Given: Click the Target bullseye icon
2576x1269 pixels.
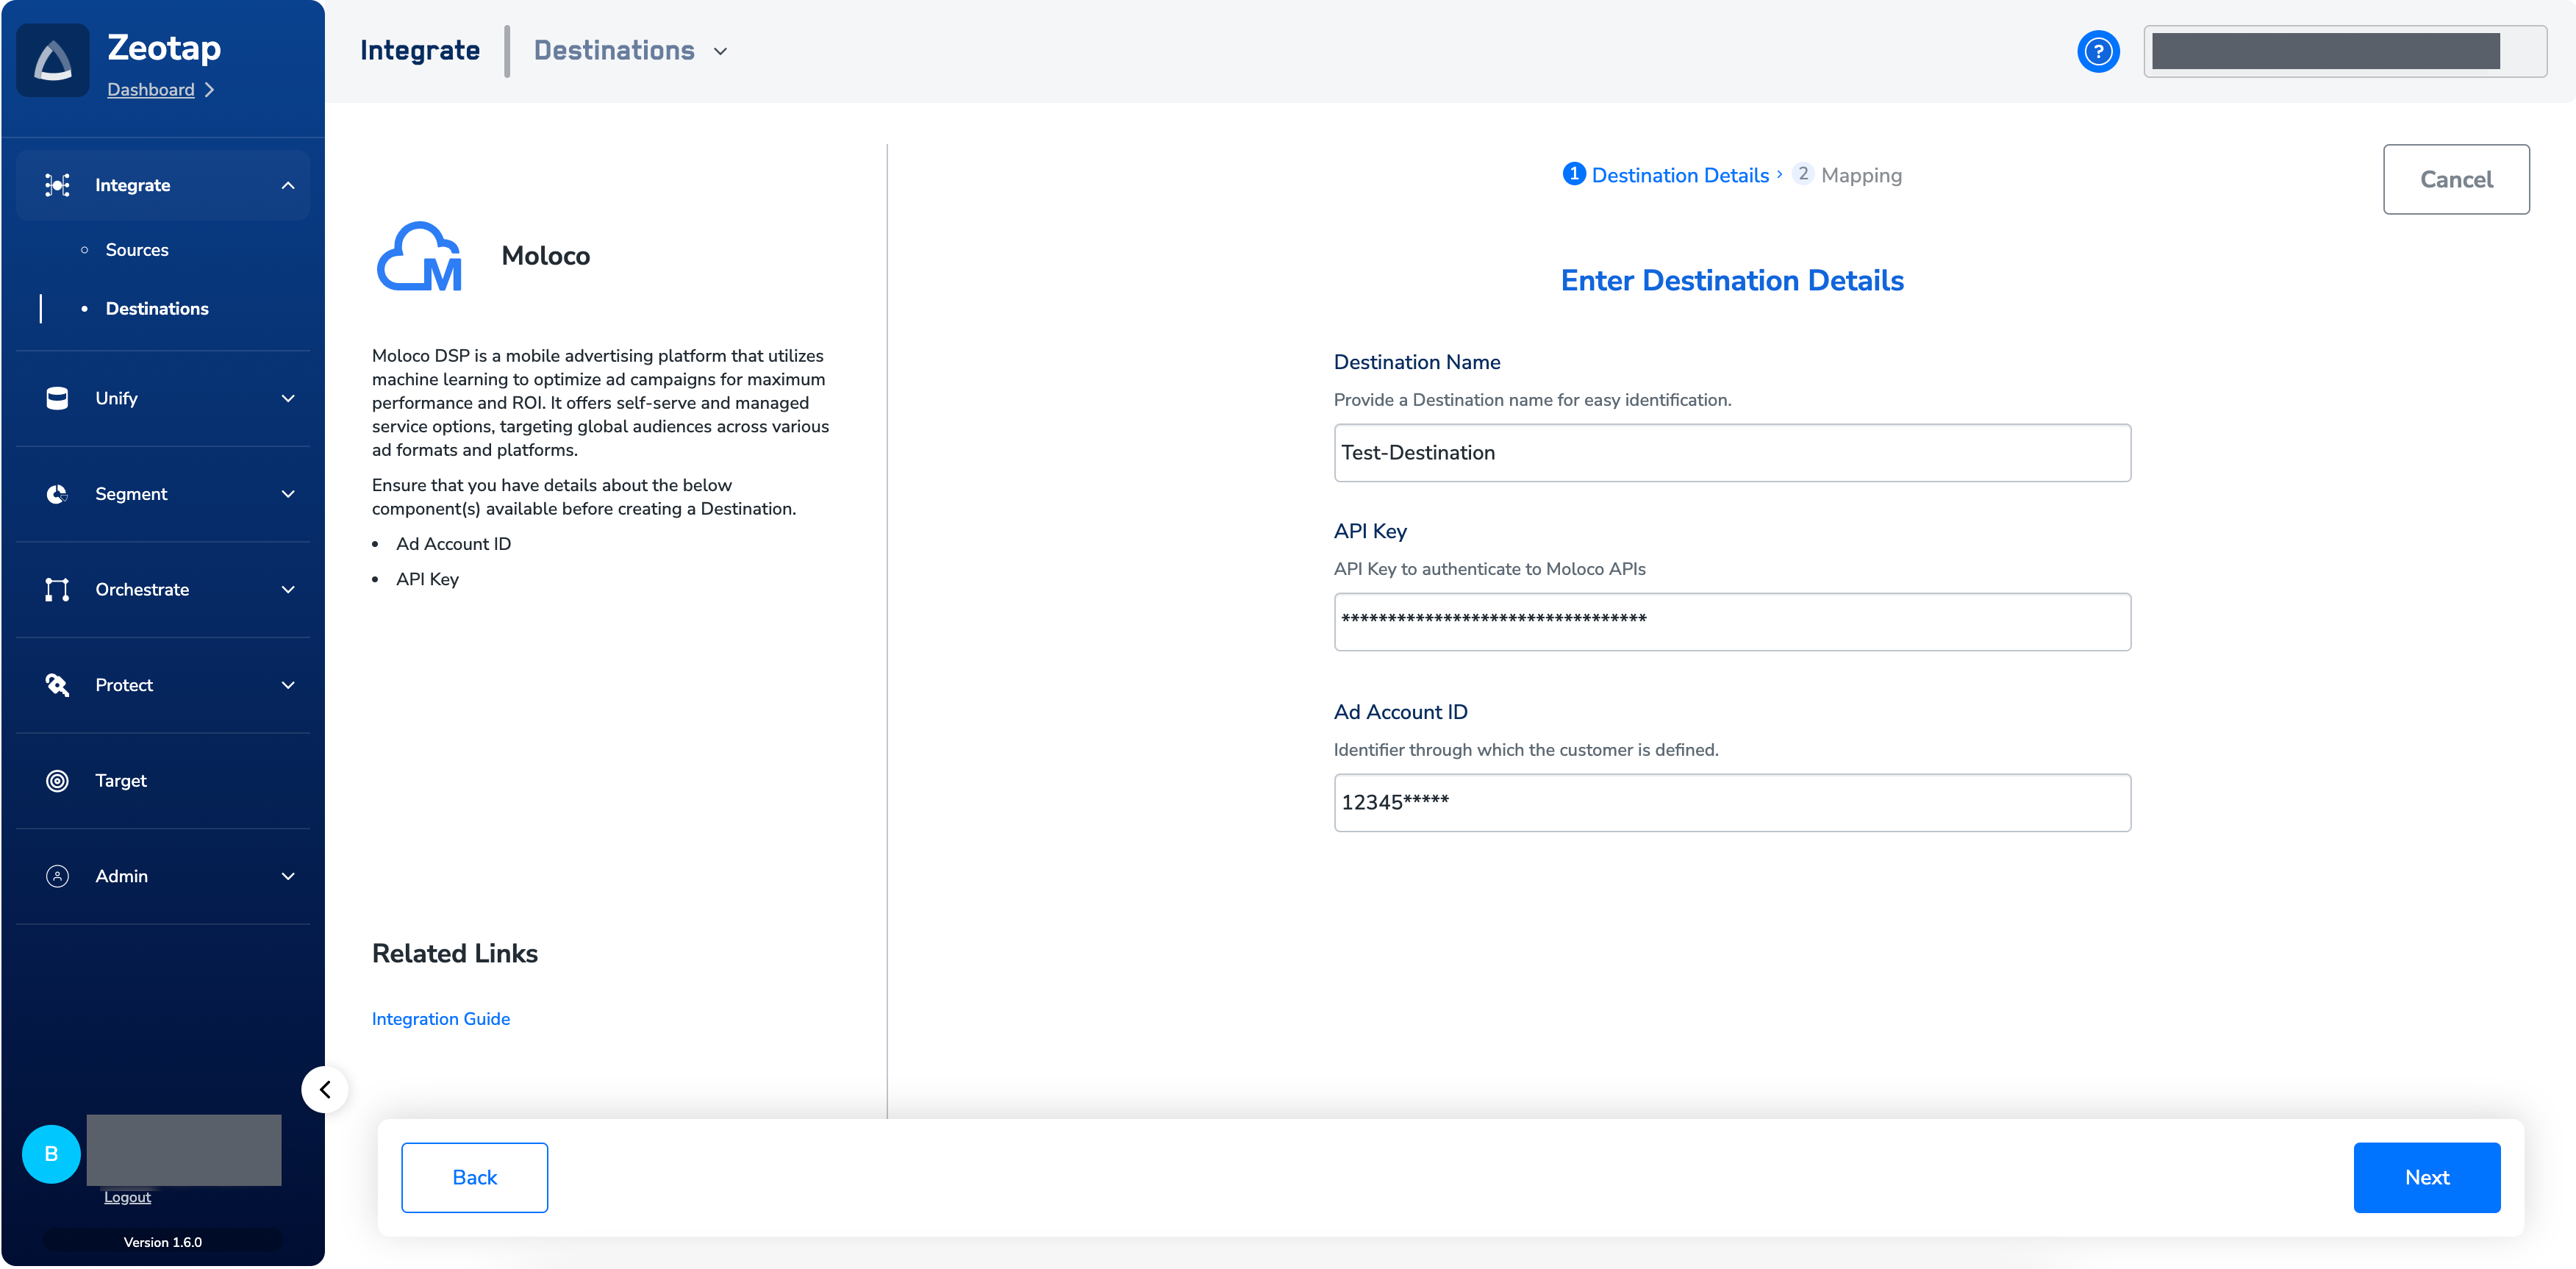Looking at the screenshot, I should coord(57,781).
